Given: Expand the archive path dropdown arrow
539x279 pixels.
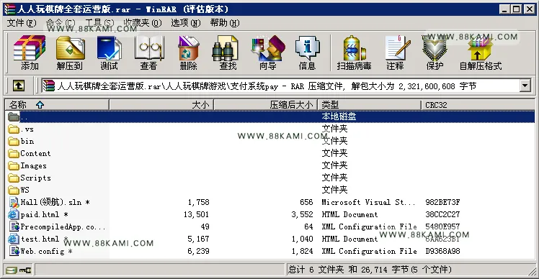Looking at the screenshot, I should (525, 86).
